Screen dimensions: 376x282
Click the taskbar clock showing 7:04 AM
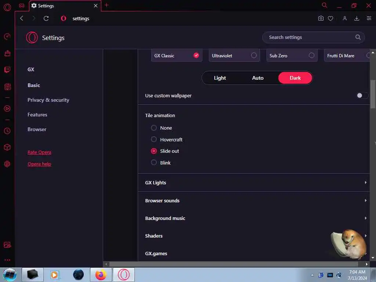click(357, 275)
